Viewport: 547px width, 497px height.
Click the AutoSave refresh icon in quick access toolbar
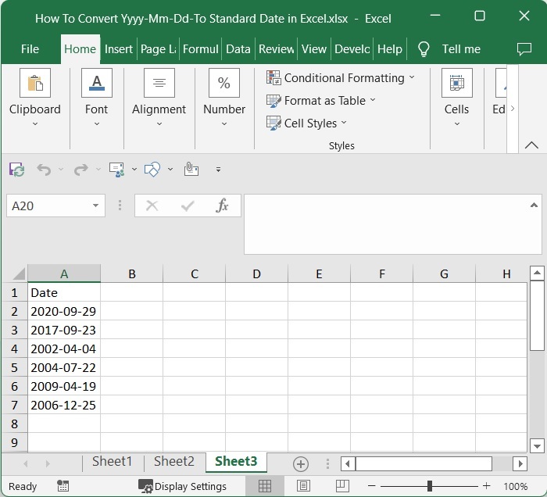[16, 170]
